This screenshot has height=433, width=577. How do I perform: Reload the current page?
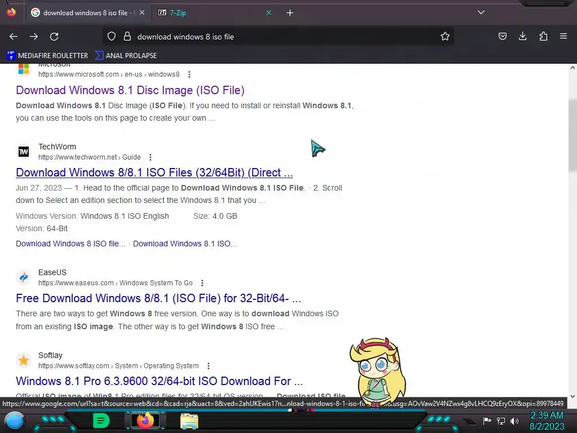pos(54,37)
